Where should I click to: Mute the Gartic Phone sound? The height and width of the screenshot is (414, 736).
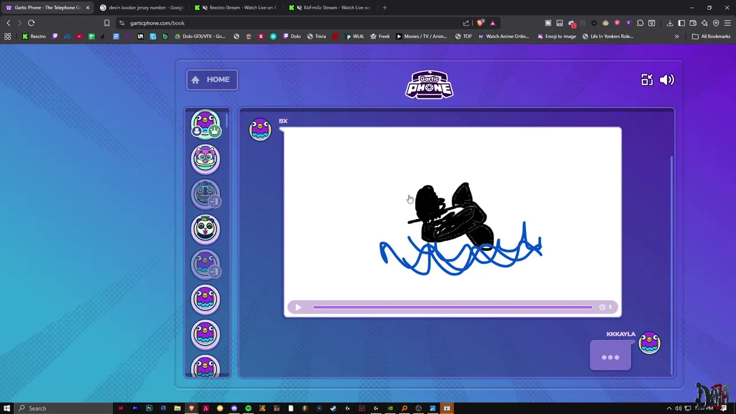667,80
